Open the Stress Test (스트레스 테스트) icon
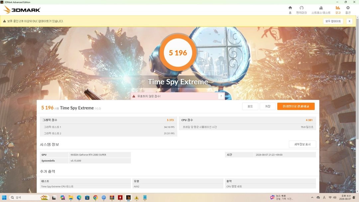 tap(321, 8)
